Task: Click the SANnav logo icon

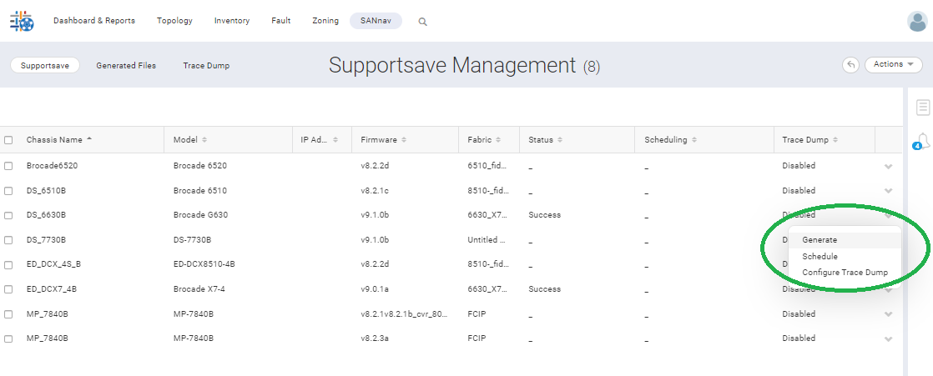Action: click(22, 22)
